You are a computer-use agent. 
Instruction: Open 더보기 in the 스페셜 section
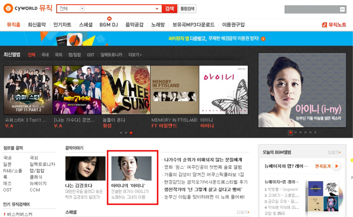(243, 212)
